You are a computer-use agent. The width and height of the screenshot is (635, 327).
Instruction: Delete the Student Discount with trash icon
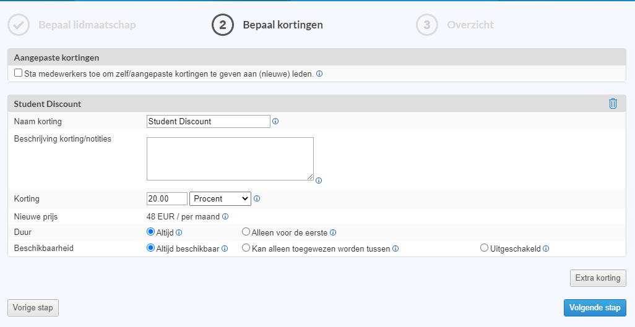613,104
